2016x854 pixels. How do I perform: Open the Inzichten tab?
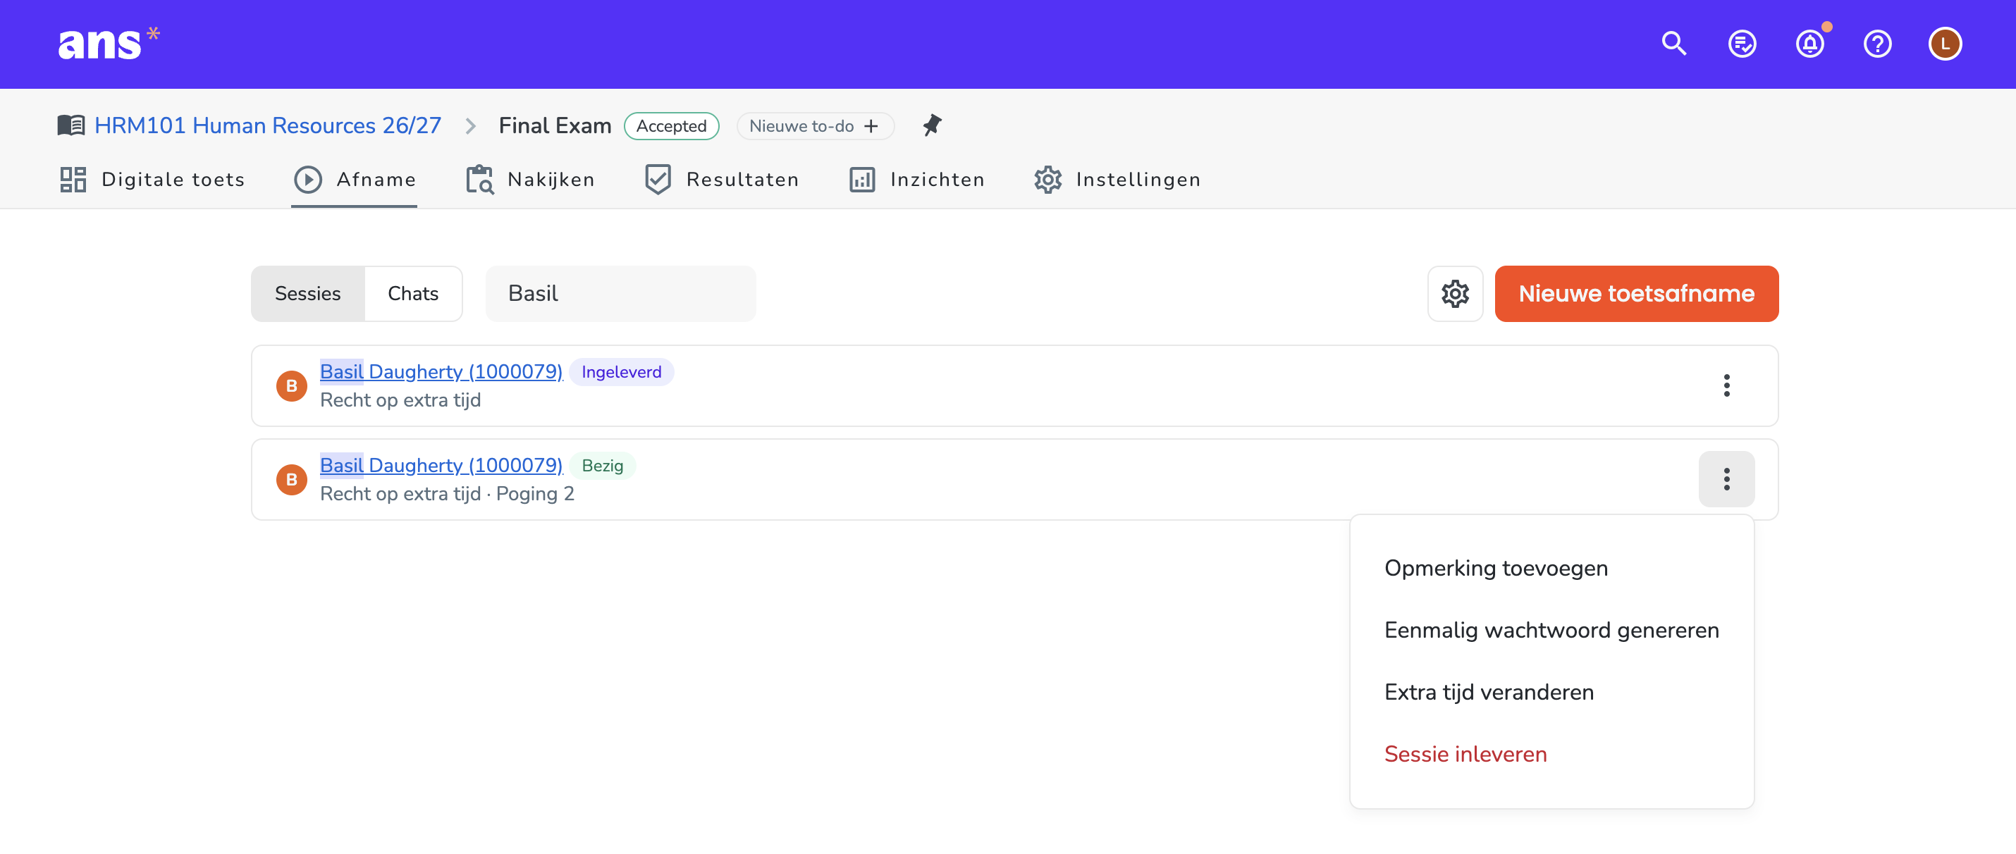(x=916, y=180)
